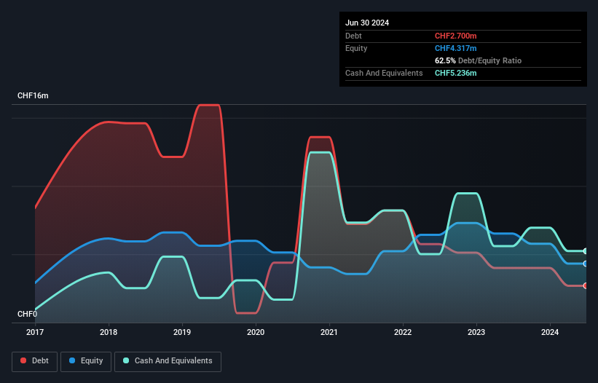
Task: Click Cash And Equivalents label in tooltip
Action: 384,73
